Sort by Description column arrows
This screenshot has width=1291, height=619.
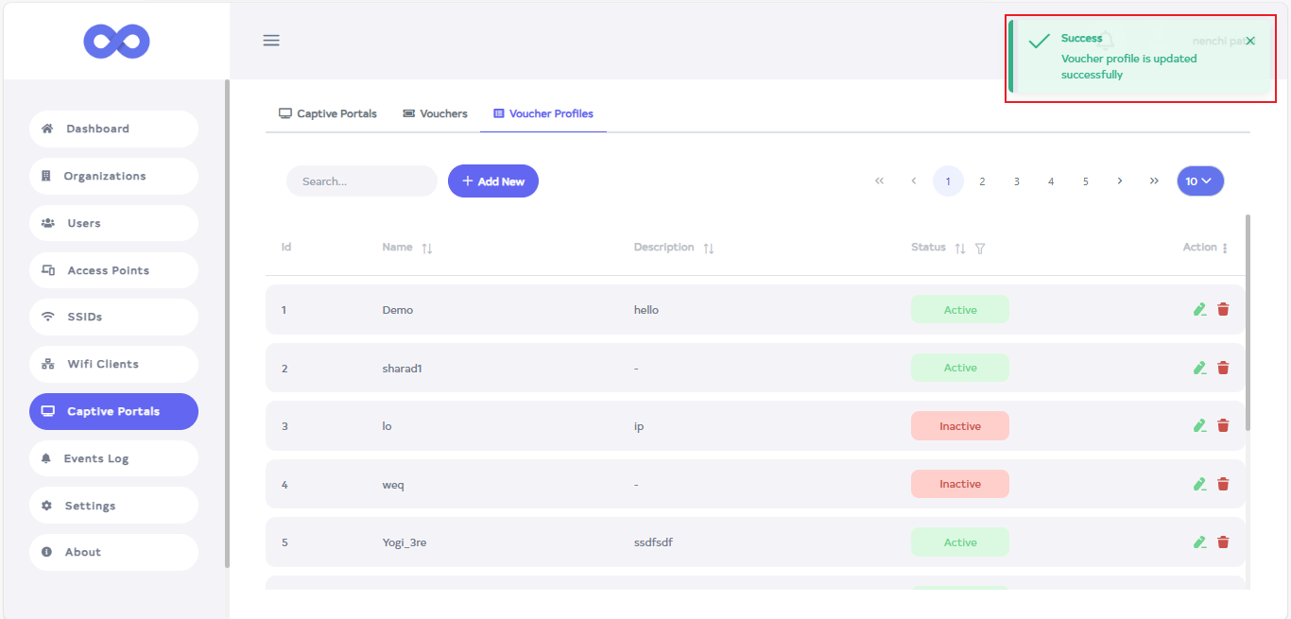coord(708,248)
